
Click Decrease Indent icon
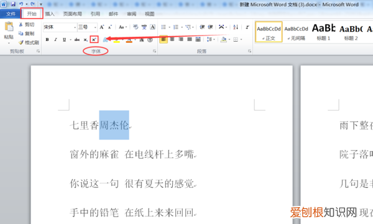(x=202, y=27)
